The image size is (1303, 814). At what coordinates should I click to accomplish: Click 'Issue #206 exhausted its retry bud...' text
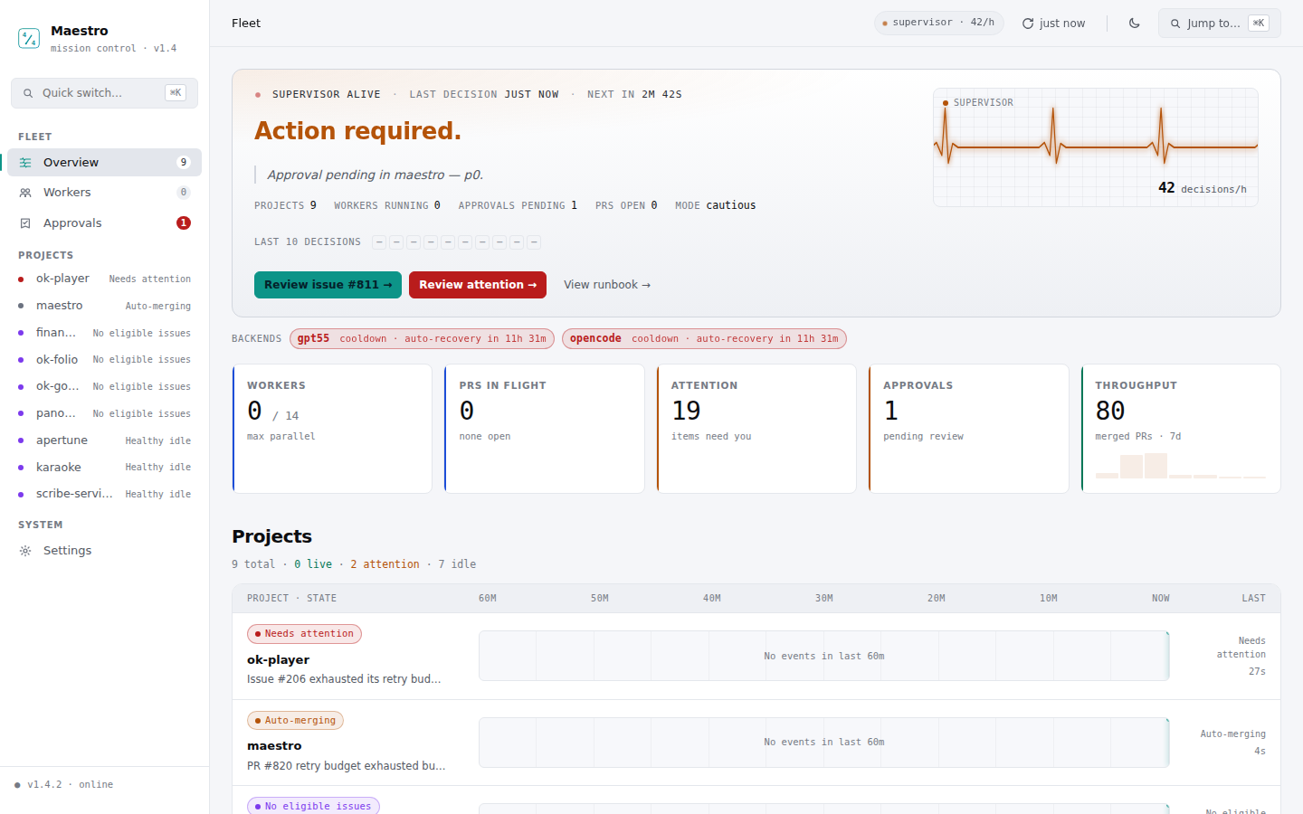pyautogui.click(x=344, y=679)
